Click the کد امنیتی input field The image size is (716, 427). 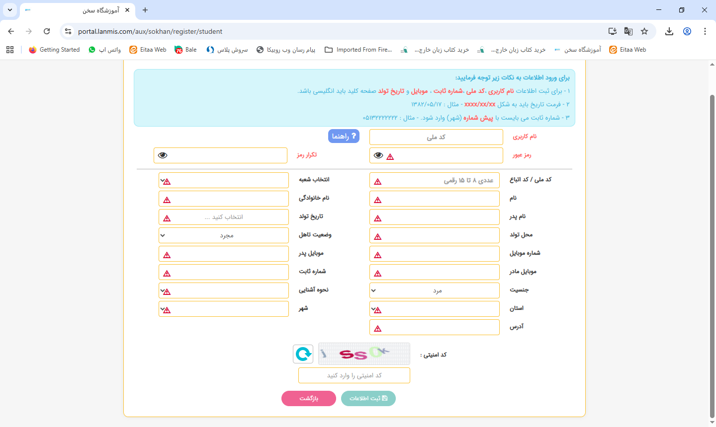pos(354,375)
